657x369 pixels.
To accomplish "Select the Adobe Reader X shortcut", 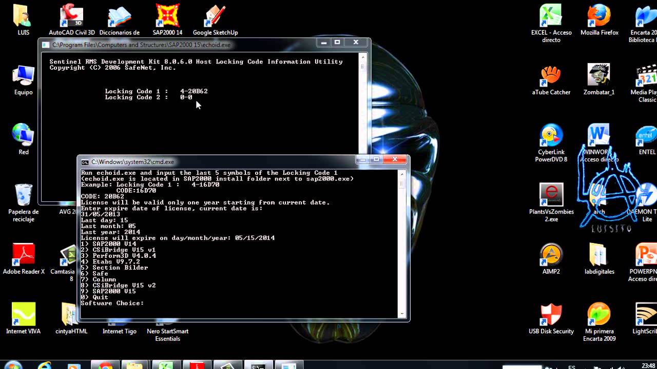I will [x=24, y=259].
